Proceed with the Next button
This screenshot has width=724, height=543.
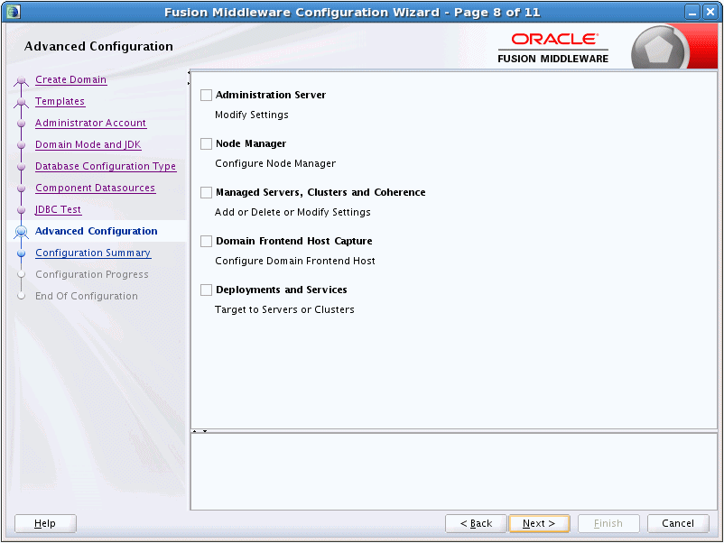[x=539, y=524]
